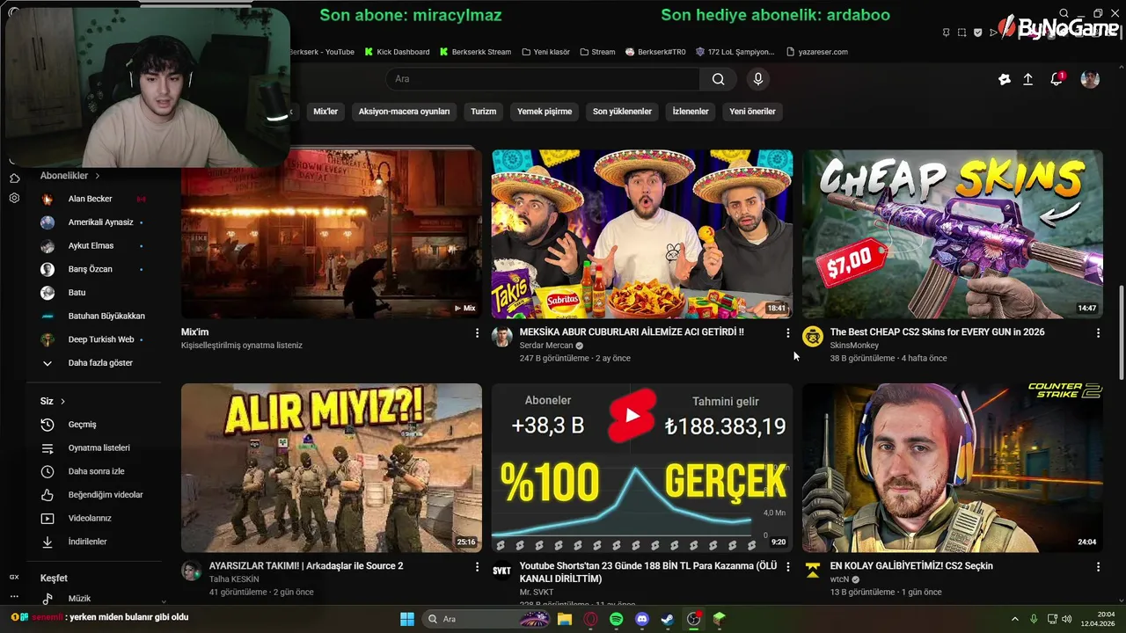Open Spotify from the taskbar

[x=616, y=619]
